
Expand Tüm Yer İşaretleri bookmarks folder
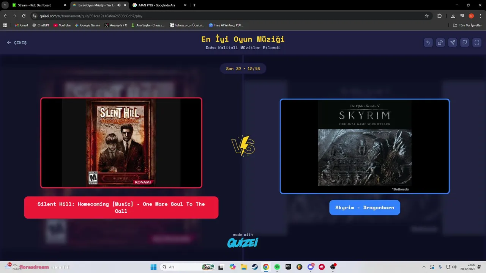[467, 25]
